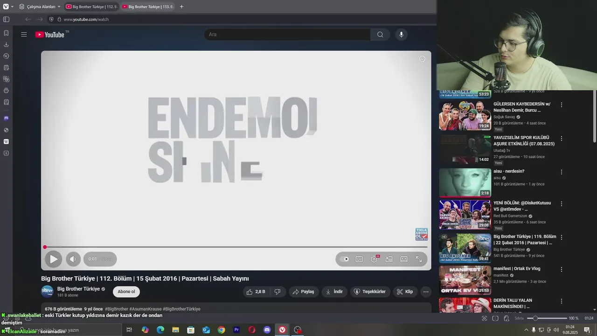597x336 pixels.
Task: Tile pages with status bar icon
Action: [495, 318]
